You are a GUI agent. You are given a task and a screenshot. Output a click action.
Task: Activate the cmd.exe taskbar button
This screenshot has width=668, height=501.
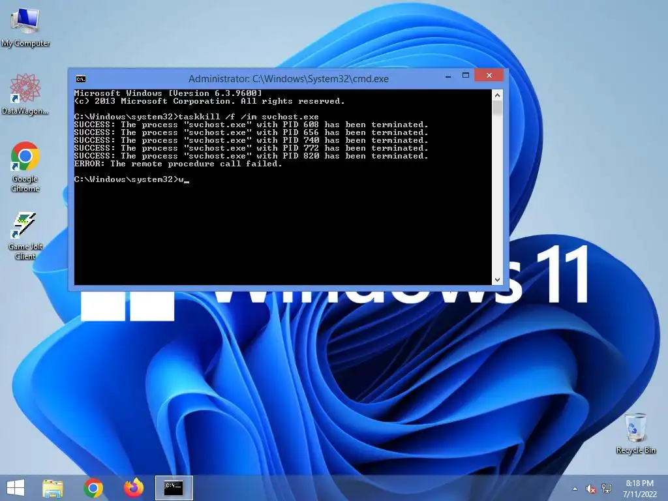pos(174,488)
